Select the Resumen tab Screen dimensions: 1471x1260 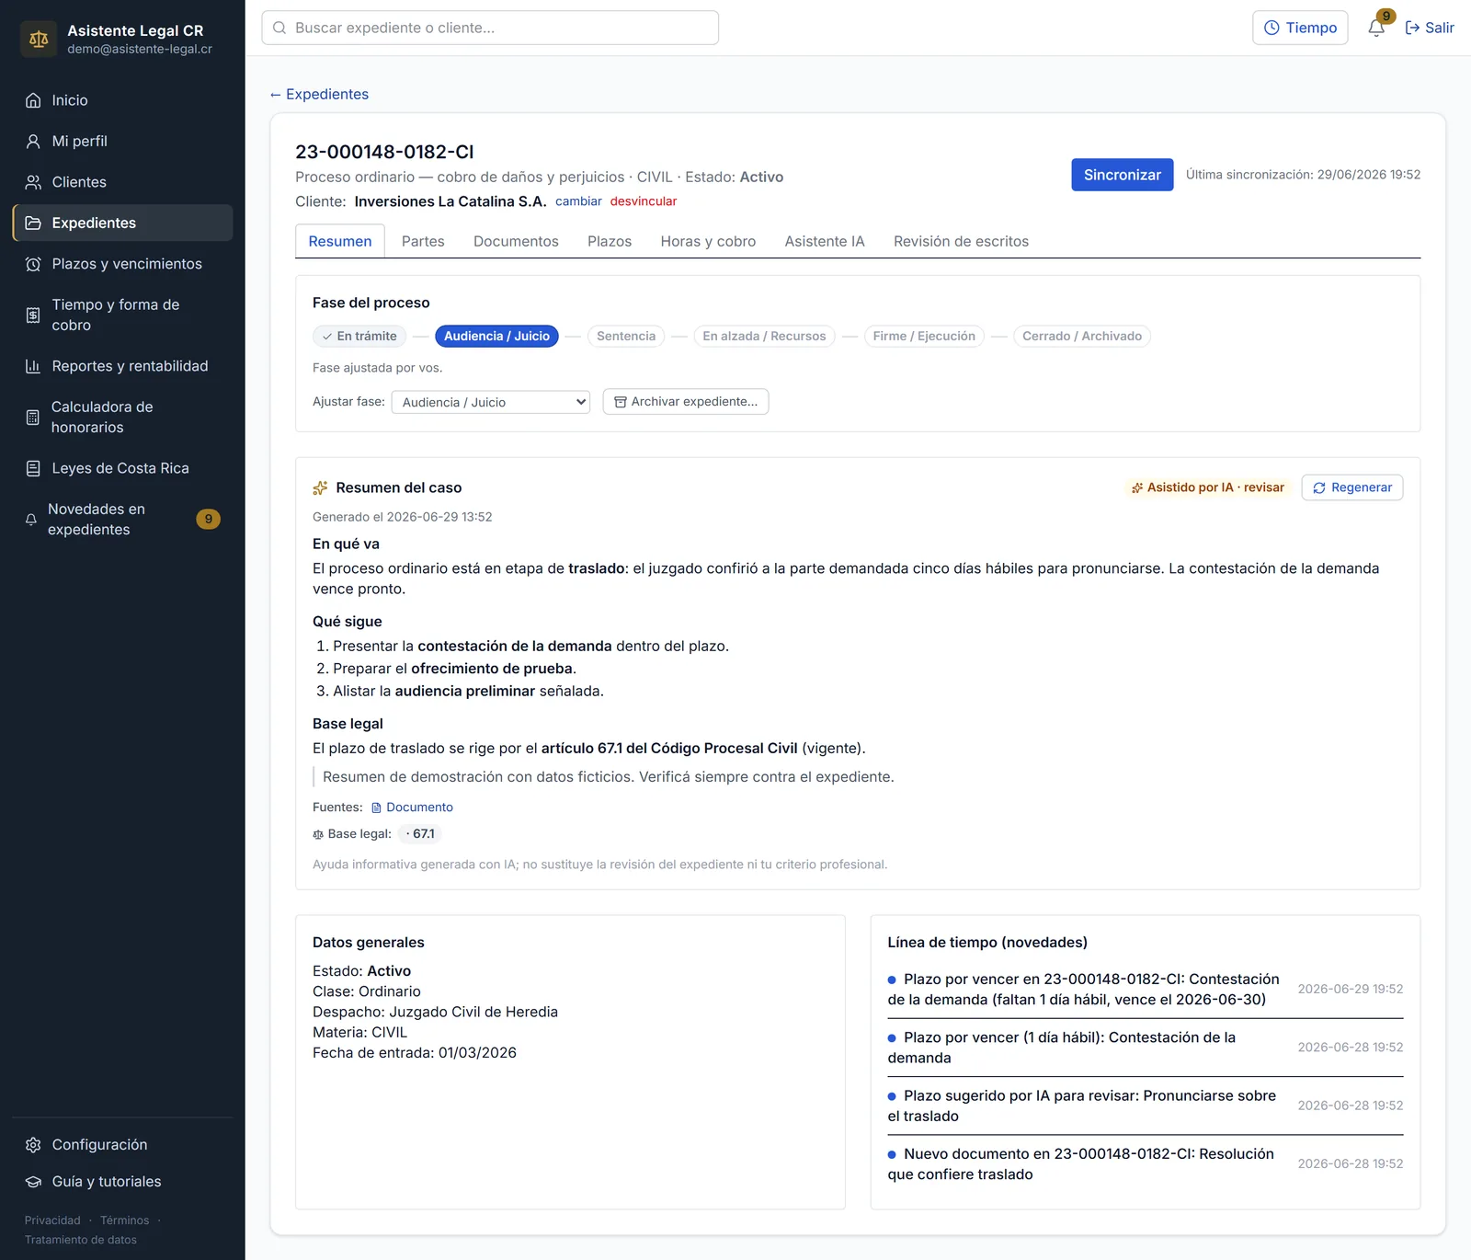(340, 241)
